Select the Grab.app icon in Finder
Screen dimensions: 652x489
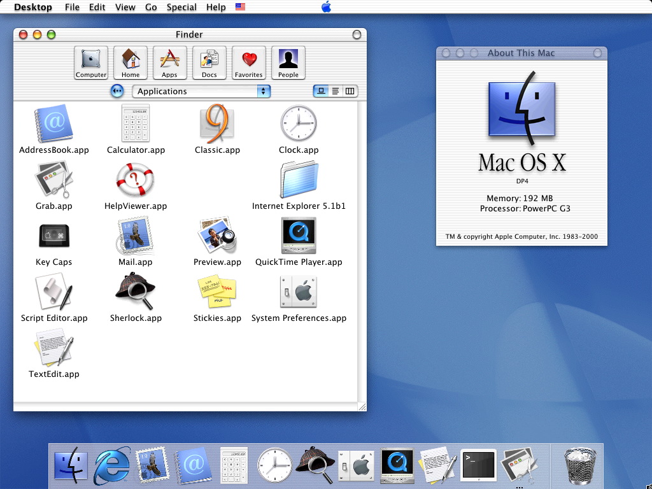point(53,180)
